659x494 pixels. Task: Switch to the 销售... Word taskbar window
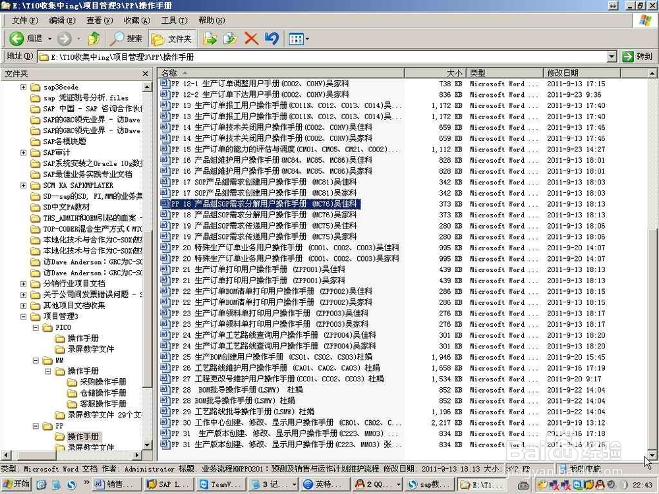(117, 484)
